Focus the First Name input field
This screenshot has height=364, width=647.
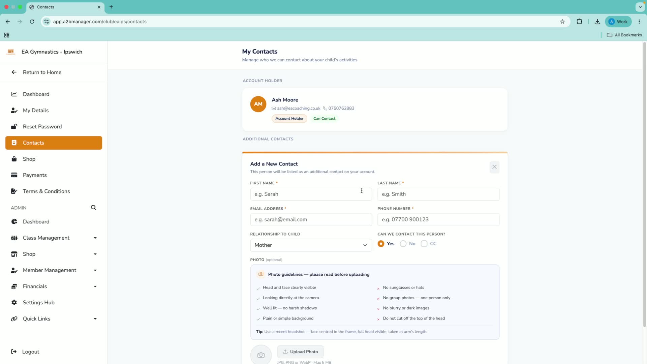coord(311,194)
